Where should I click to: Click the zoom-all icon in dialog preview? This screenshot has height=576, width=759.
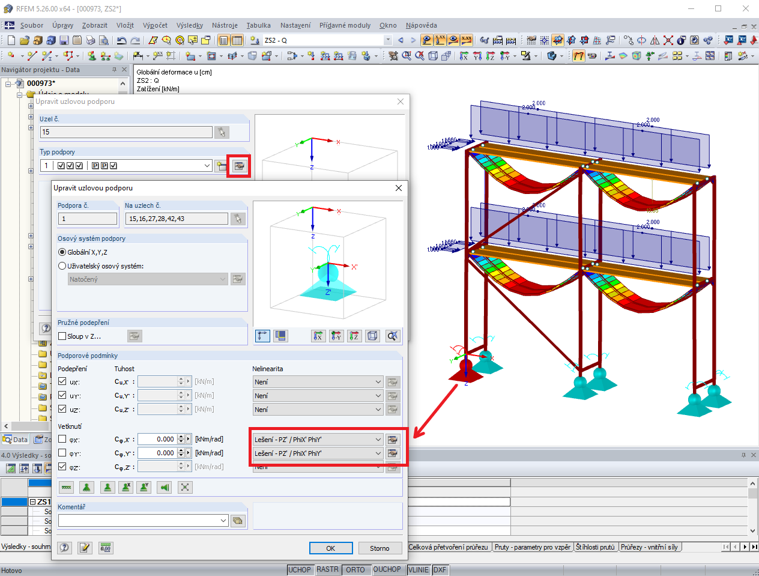point(393,336)
